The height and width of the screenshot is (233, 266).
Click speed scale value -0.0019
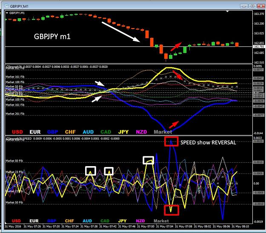(258, 221)
